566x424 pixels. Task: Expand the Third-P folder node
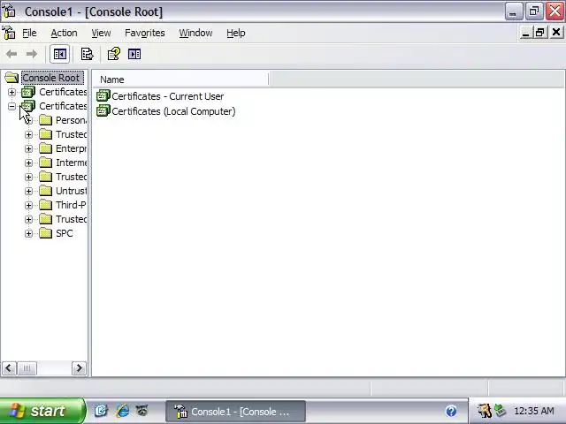pos(28,205)
